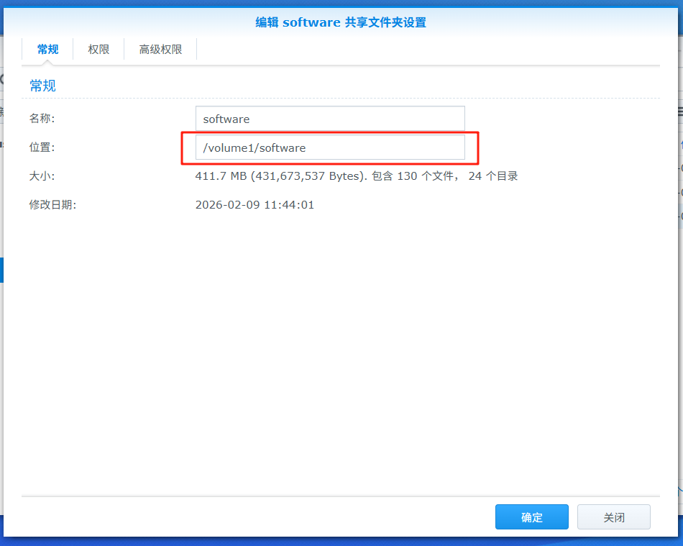The image size is (683, 546).
Task: Click the 名称 input containing software
Action: click(x=330, y=119)
